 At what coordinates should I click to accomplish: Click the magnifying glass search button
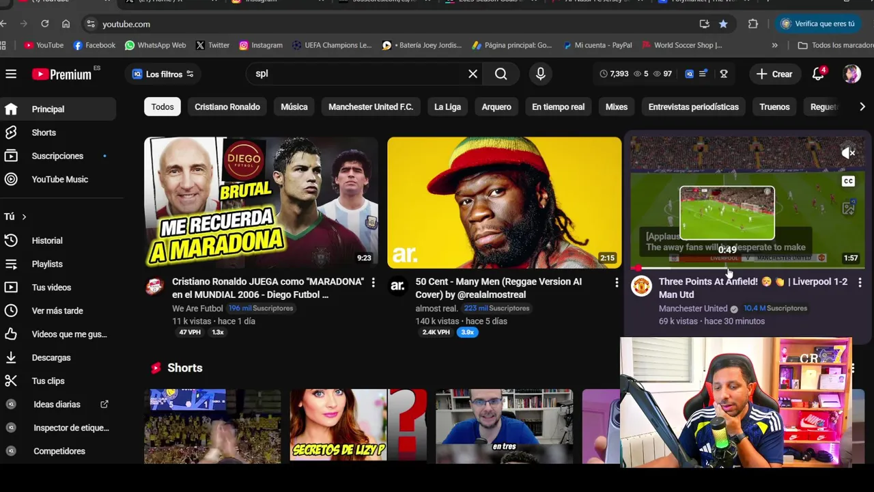pyautogui.click(x=501, y=74)
